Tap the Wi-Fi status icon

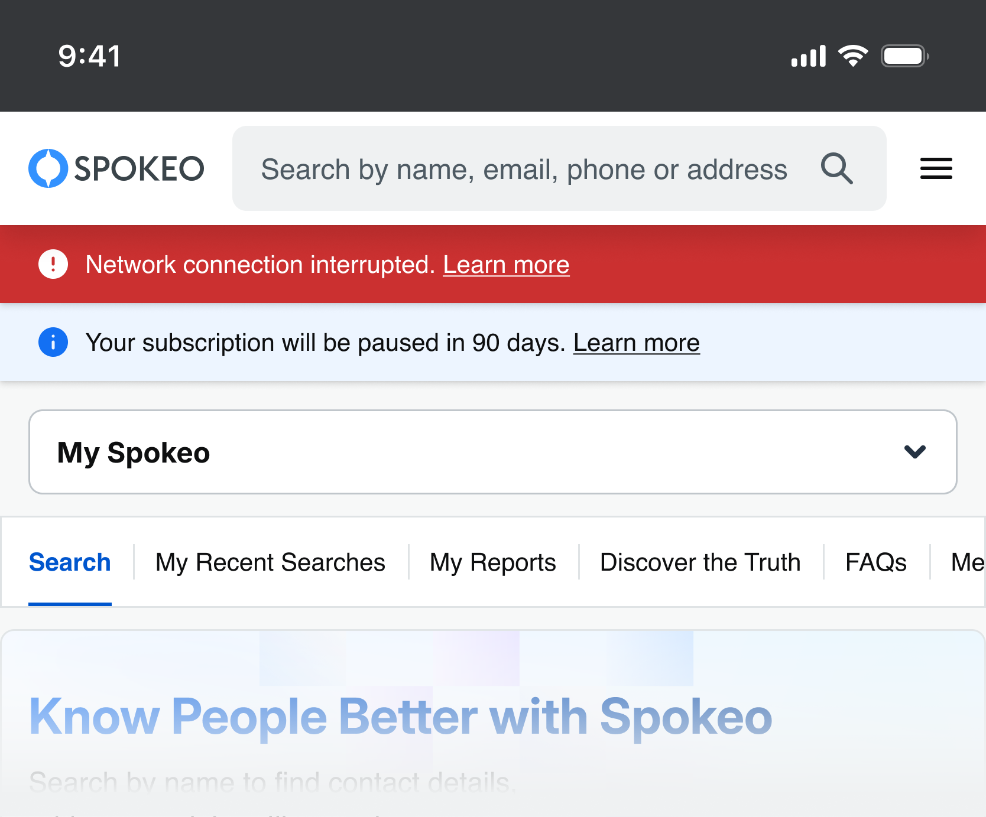[853, 56]
